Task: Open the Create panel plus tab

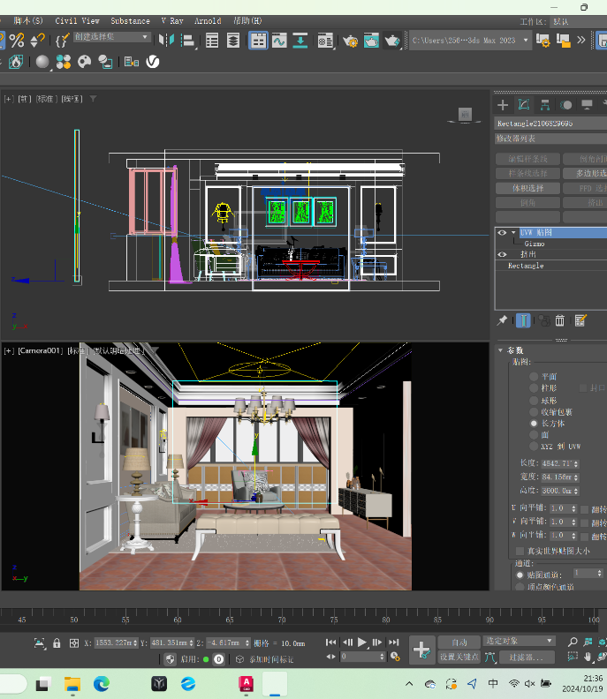Action: (503, 104)
